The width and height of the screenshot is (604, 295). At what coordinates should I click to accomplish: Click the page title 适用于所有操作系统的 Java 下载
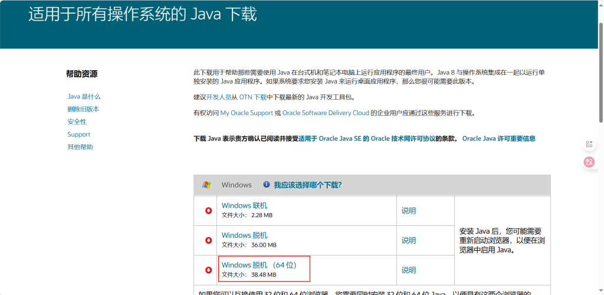coord(143,15)
